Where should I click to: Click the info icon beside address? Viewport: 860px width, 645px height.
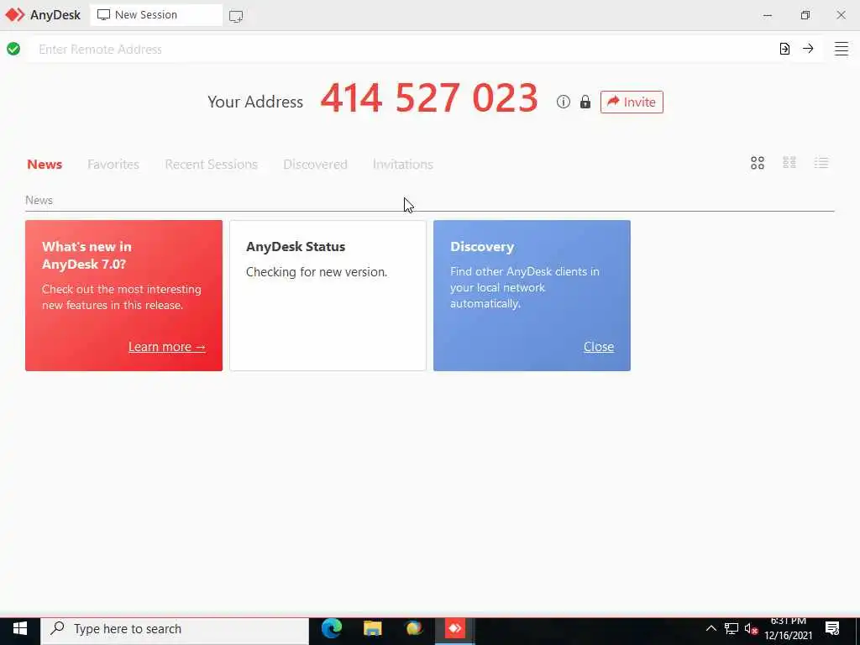tap(564, 102)
